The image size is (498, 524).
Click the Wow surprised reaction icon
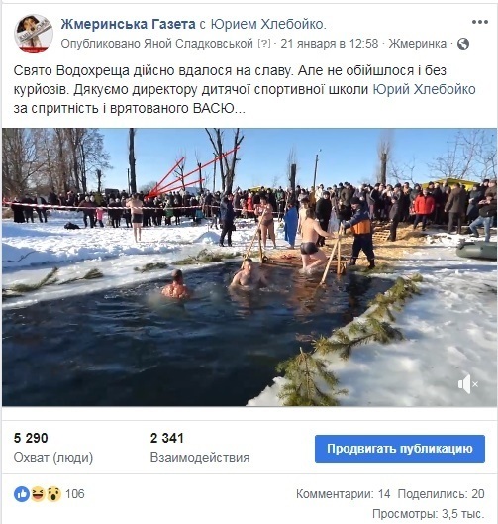coord(53,494)
